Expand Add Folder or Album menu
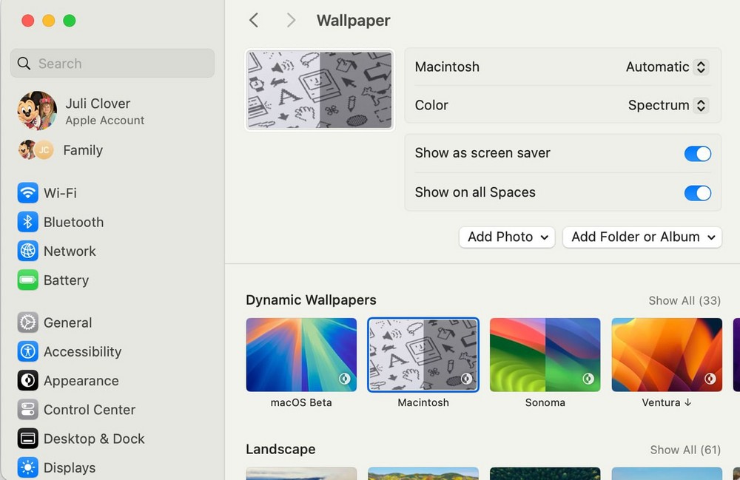This screenshot has width=740, height=480. [x=642, y=237]
